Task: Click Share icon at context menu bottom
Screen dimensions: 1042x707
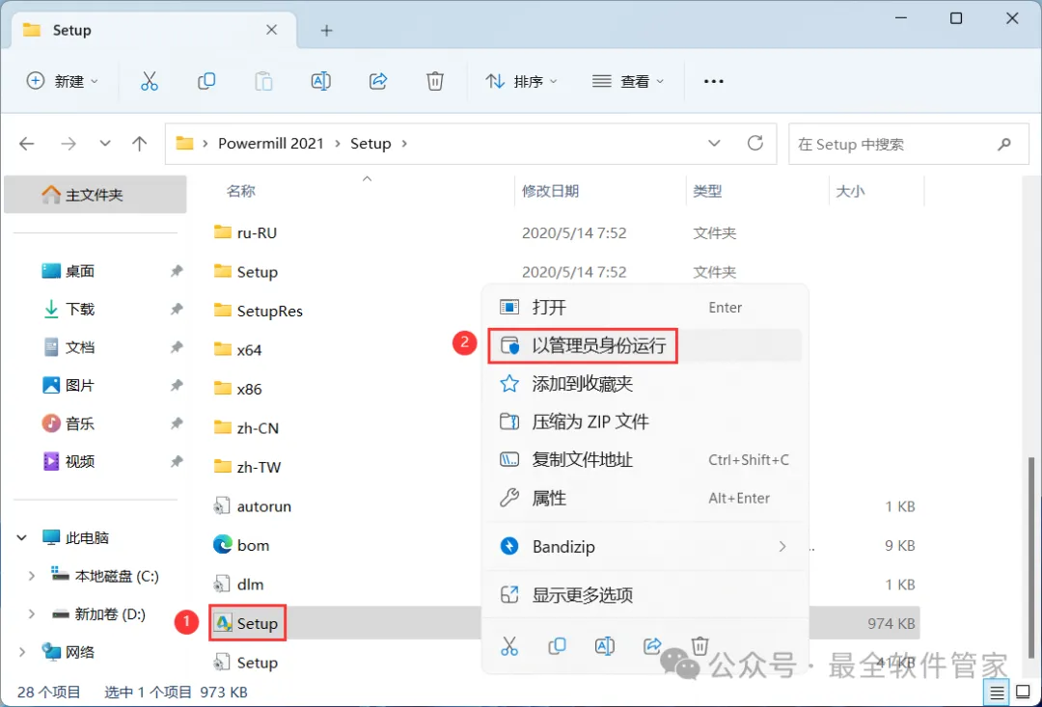Action: 652,646
